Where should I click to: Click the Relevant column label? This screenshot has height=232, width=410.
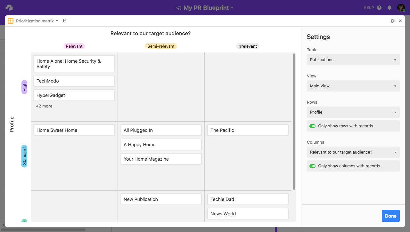point(74,46)
